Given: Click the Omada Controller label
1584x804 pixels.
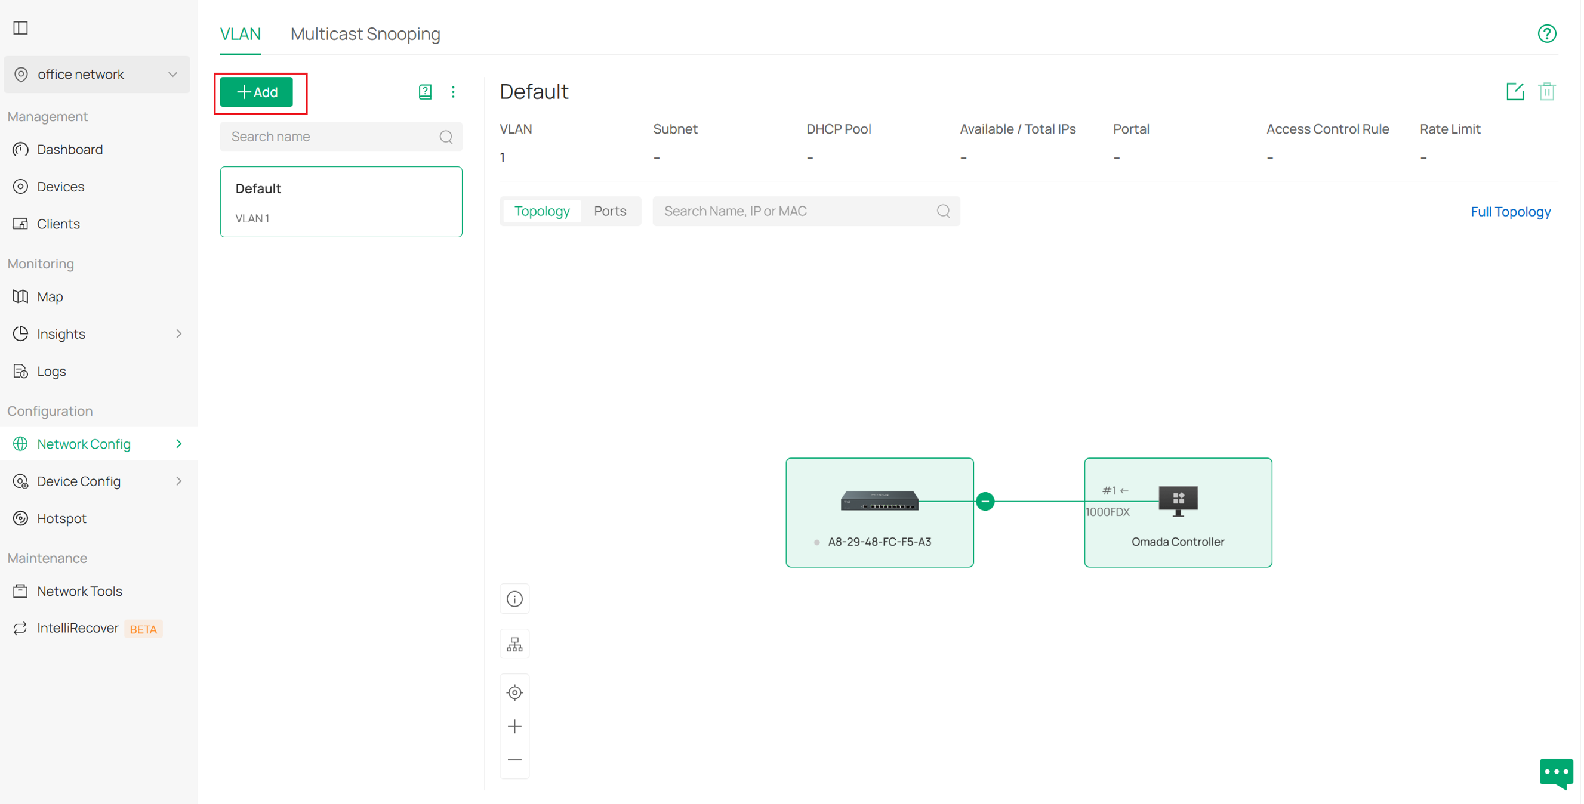Looking at the screenshot, I should [1178, 542].
